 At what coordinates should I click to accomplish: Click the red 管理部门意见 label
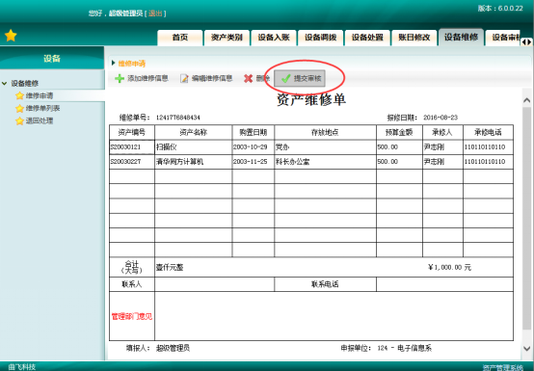tap(132, 316)
